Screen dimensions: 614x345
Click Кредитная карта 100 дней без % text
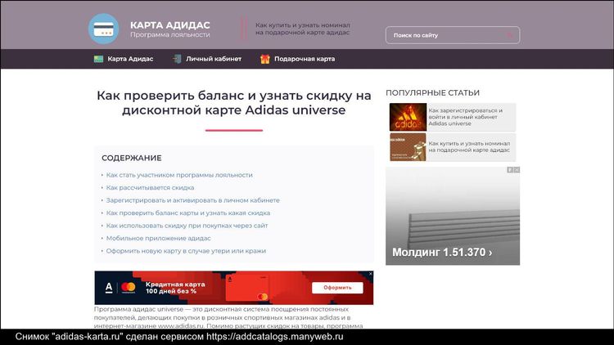175,288
